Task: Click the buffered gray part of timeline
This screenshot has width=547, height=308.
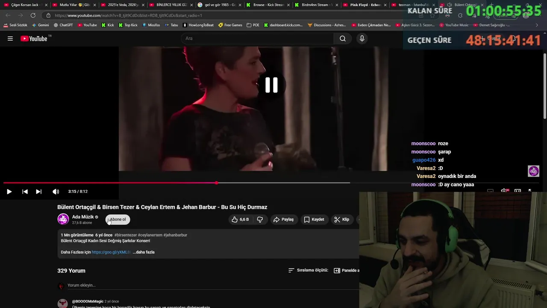Action: [x=284, y=183]
